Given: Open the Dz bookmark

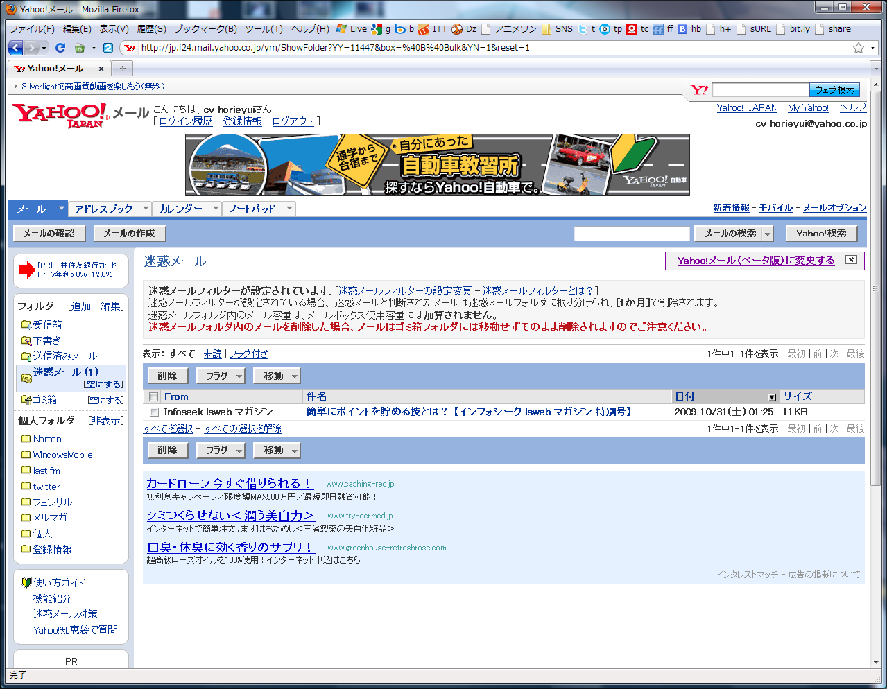Looking at the screenshot, I should [465, 29].
